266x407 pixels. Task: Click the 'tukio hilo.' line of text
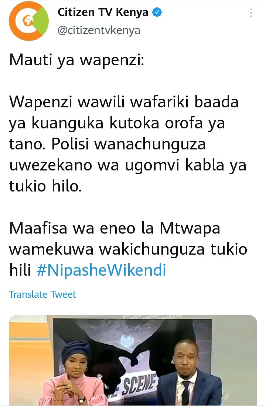pyautogui.click(x=45, y=186)
